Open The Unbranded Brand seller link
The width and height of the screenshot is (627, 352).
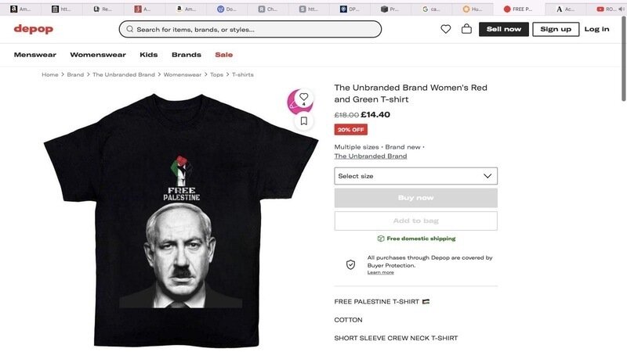371,156
